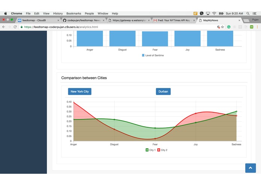Open Notification Center list icon

pyautogui.click(x=254, y=13)
